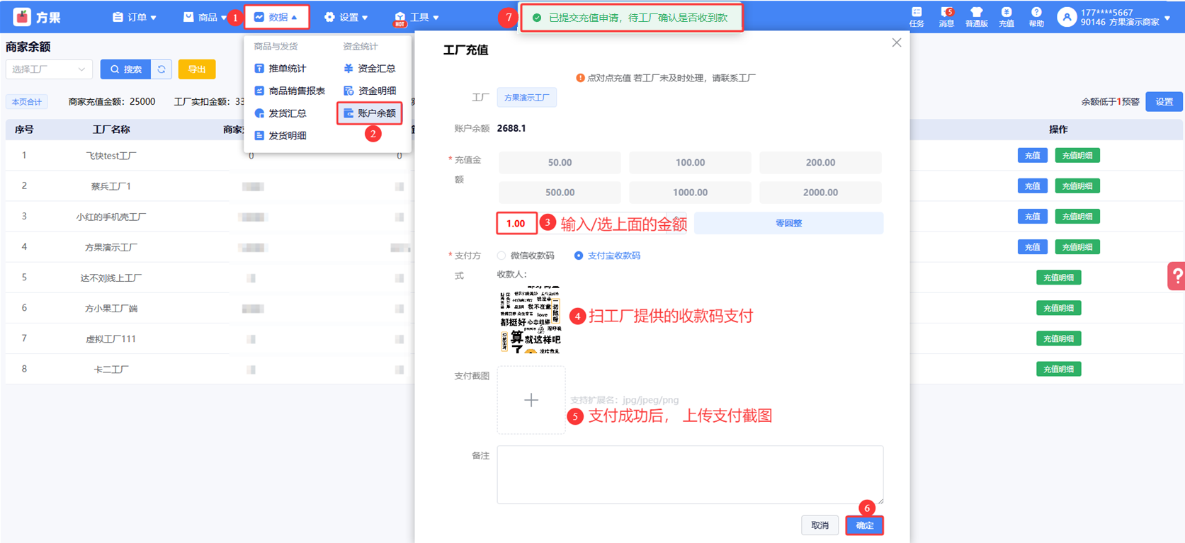Pick the 200.00 recharge amount
1185x543 pixels.
[820, 162]
